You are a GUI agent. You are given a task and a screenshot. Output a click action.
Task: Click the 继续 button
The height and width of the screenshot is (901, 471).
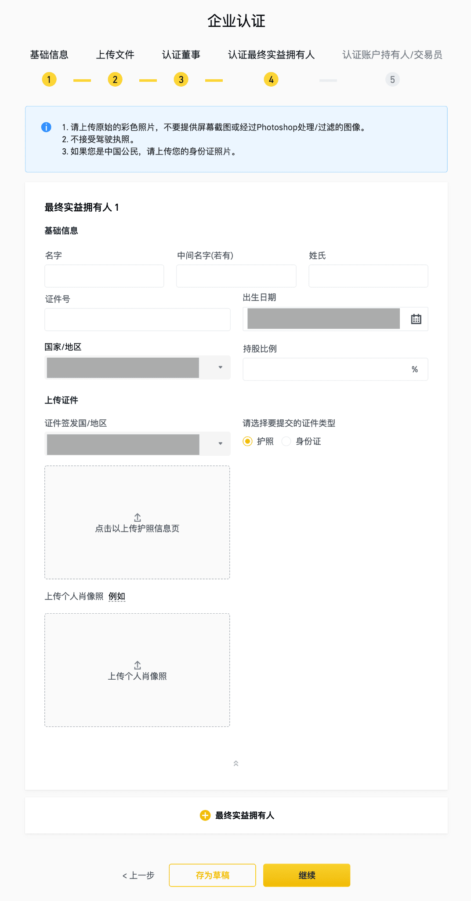(x=307, y=875)
